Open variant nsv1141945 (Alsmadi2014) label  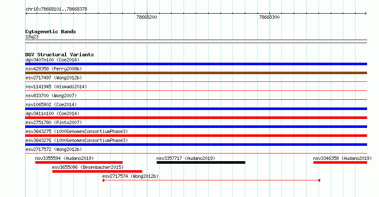(56, 87)
